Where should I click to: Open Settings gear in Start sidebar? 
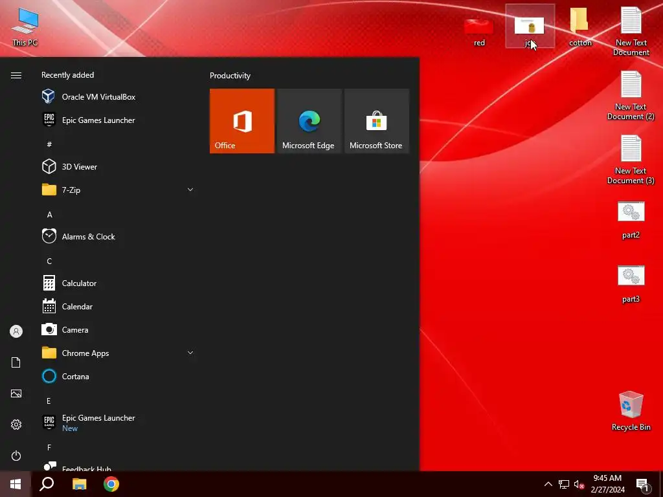coord(16,425)
